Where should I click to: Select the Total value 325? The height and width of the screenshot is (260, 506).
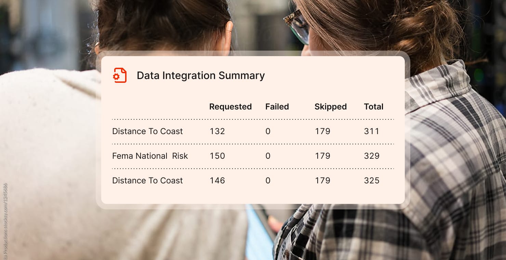click(372, 181)
